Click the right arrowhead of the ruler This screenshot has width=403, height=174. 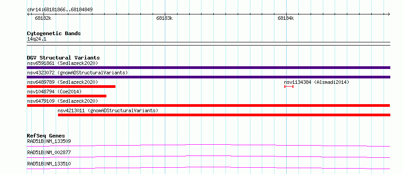(x=389, y=14)
